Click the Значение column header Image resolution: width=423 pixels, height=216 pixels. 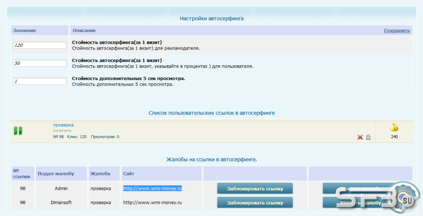click(x=24, y=30)
